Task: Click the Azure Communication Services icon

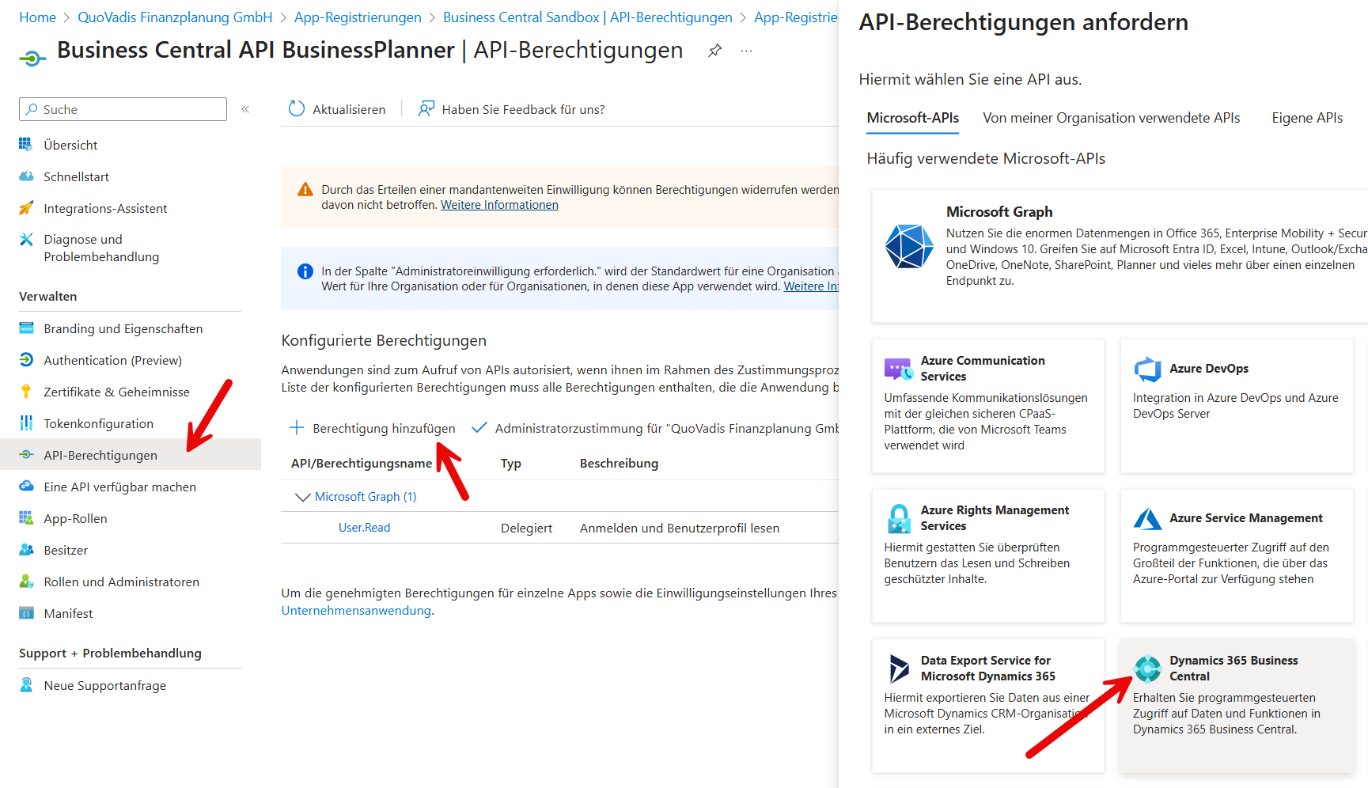Action: coord(898,369)
